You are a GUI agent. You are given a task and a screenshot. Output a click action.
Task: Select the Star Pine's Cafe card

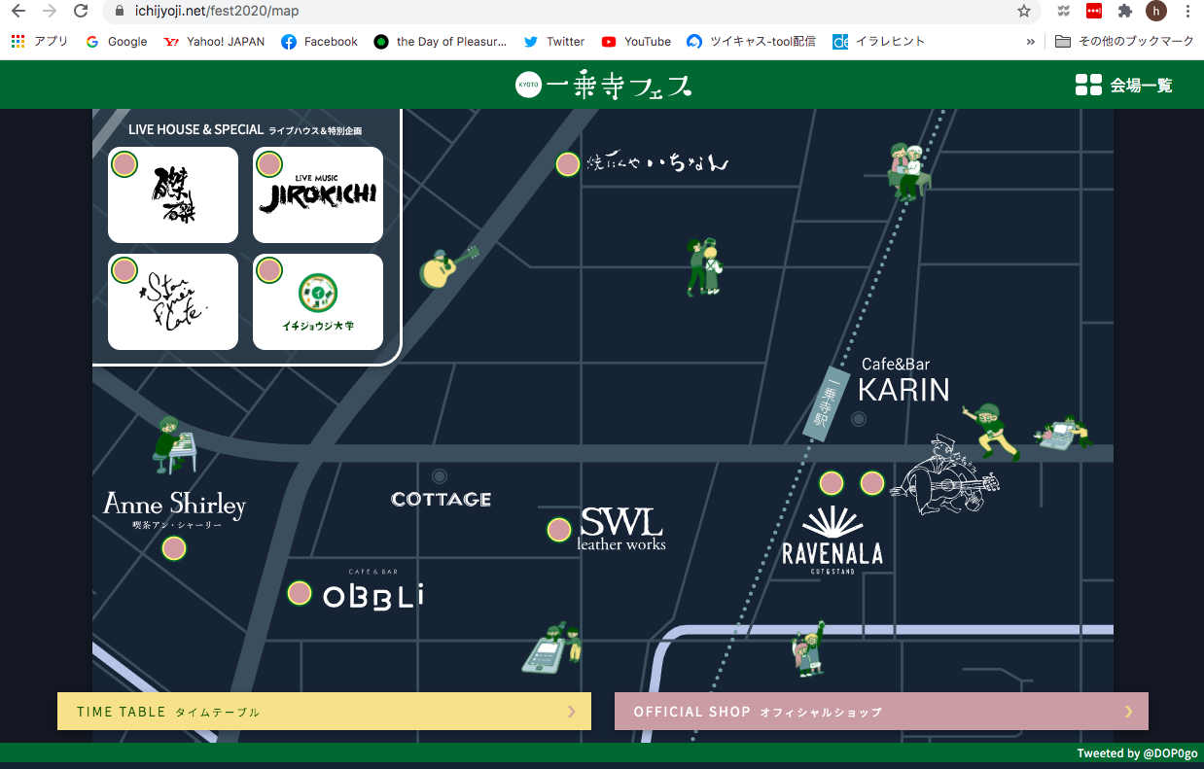click(x=173, y=301)
